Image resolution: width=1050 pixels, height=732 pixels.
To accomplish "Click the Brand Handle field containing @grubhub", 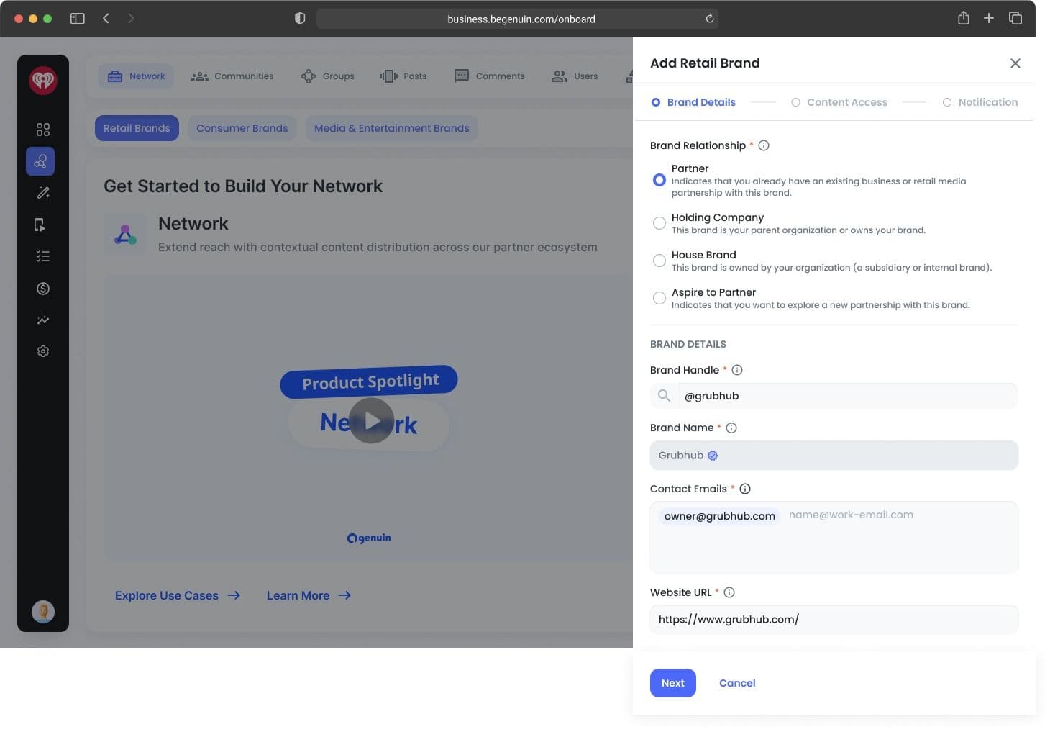I will [834, 396].
